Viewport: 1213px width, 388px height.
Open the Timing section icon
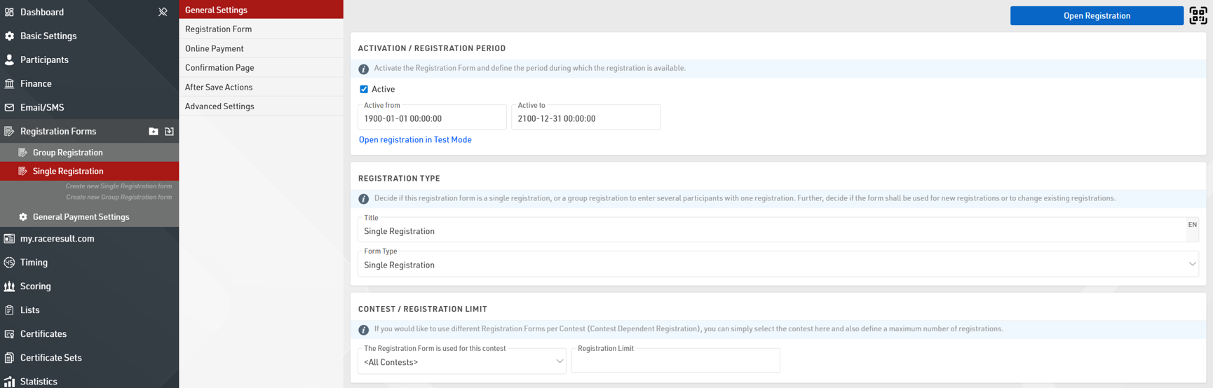(9, 263)
